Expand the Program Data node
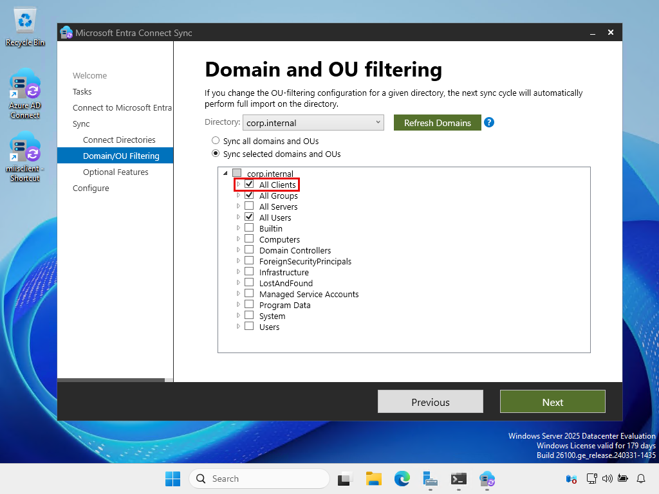 [238, 304]
